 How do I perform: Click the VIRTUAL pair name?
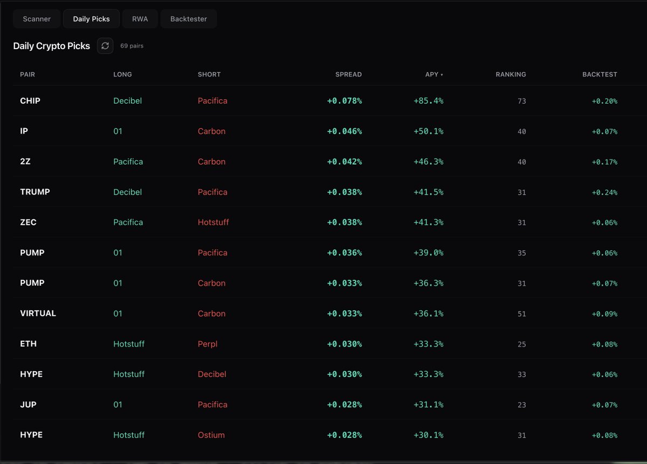[38, 313]
